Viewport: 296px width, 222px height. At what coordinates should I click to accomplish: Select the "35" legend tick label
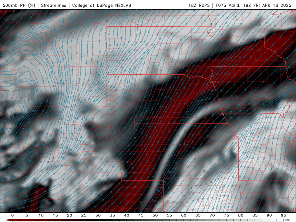112,215
